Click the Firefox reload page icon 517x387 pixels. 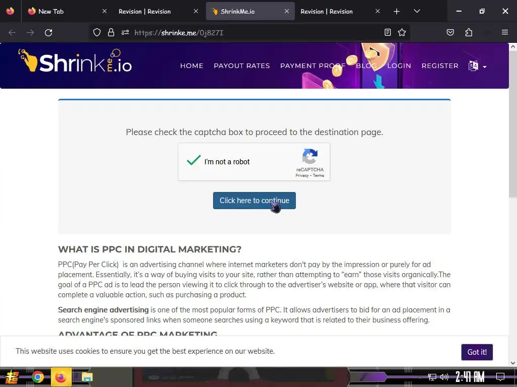tap(48, 33)
